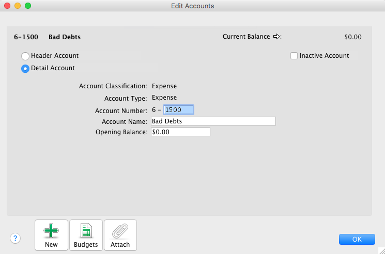This screenshot has width=385, height=254.
Task: Minimize the Edit Accounts window
Action: (x=18, y=6)
